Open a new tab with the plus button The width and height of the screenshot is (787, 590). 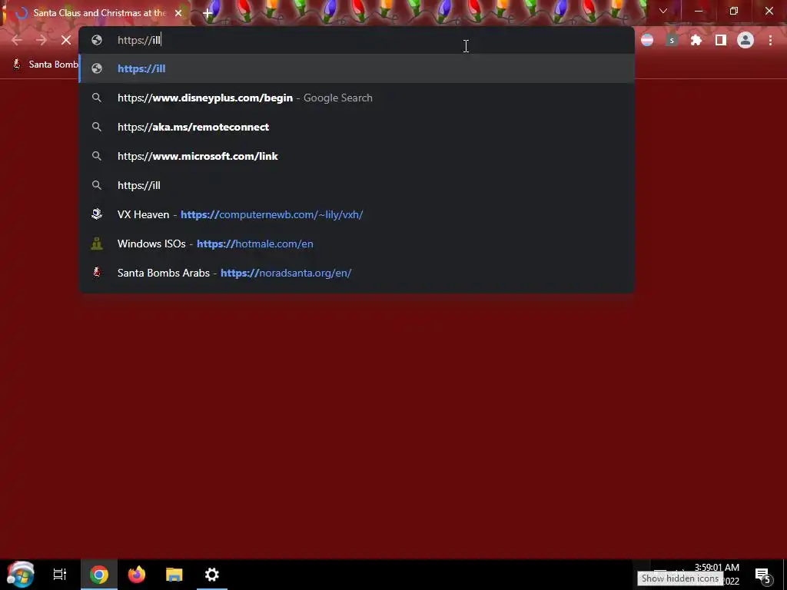(208, 13)
